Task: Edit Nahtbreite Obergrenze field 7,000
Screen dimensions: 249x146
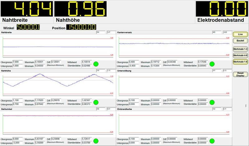Action: click(17, 62)
